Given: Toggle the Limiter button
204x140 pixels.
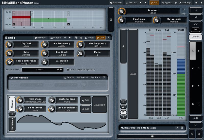Looking at the screenshot, I should [196, 37].
